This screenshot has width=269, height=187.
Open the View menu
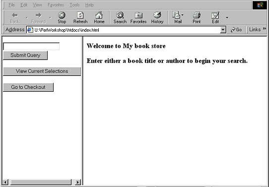tap(37, 5)
